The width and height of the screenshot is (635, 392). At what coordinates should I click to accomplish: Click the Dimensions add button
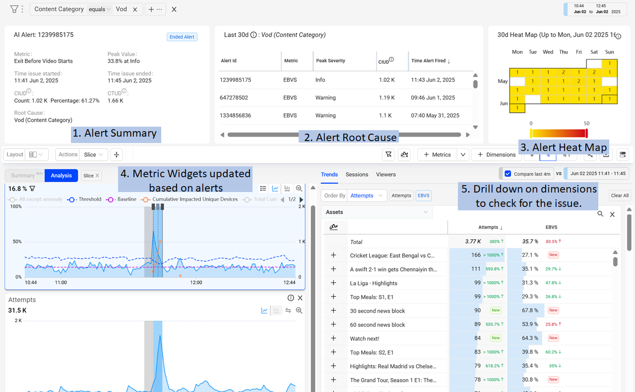pos(497,154)
